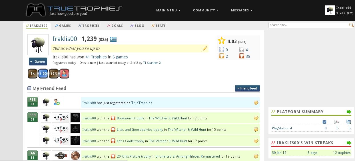This screenshot has height=161, width=355.
Task: Click the Let's Cook! trophy tile image
Action: point(75,140)
